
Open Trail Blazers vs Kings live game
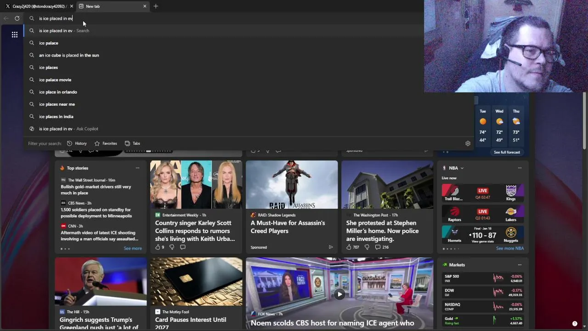point(482,193)
